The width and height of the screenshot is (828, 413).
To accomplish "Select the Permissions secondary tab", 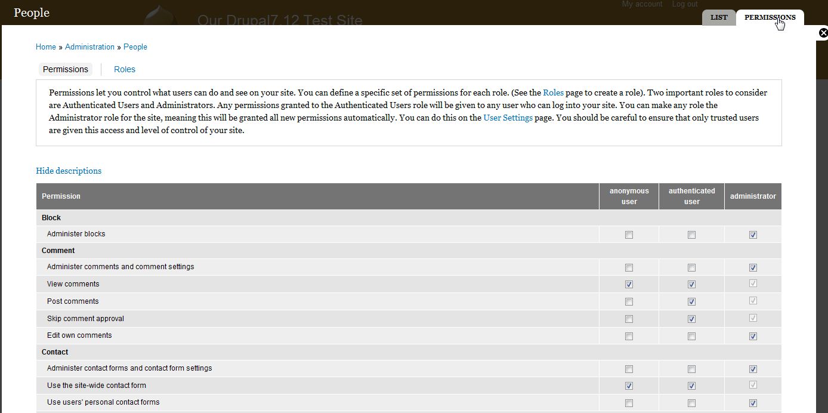I will point(66,69).
